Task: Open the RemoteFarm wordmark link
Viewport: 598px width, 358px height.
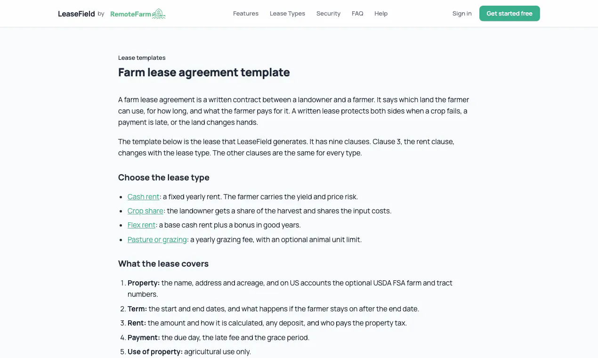Action: (x=130, y=14)
